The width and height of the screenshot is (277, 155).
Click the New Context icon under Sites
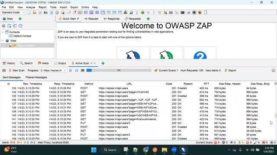tap(9, 26)
